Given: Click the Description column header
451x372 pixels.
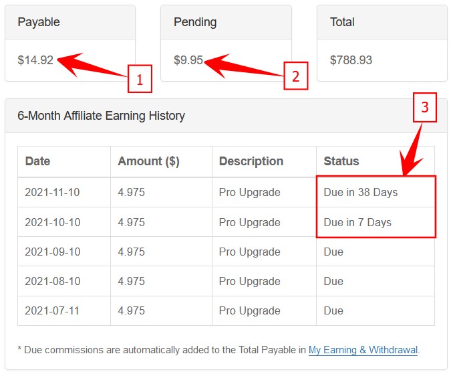Looking at the screenshot, I should 251,161.
